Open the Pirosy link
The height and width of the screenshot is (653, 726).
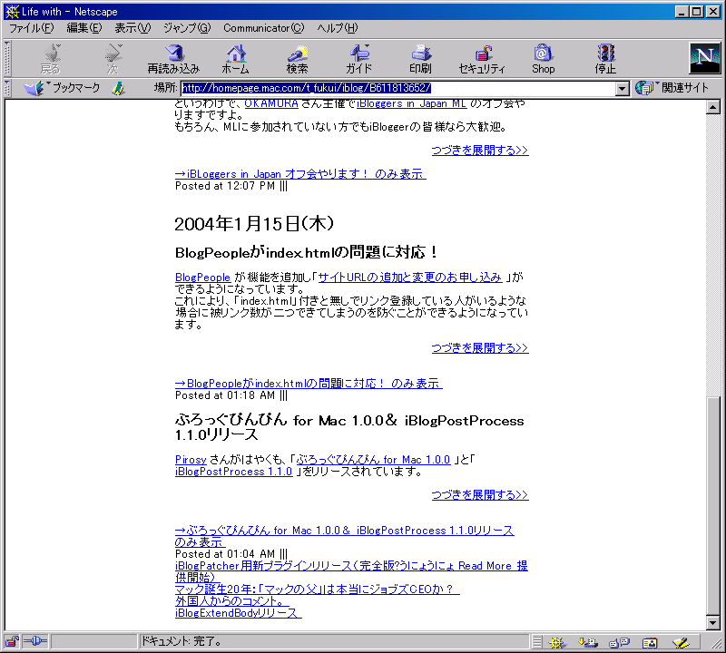pos(191,460)
